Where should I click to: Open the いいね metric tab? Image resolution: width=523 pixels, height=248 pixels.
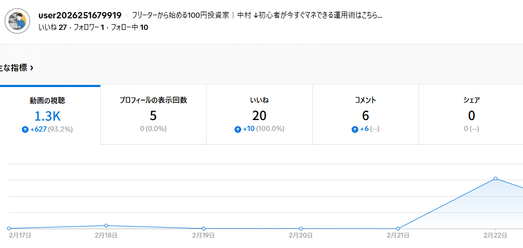(x=259, y=115)
